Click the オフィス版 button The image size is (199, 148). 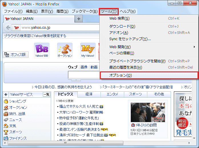pos(16,55)
